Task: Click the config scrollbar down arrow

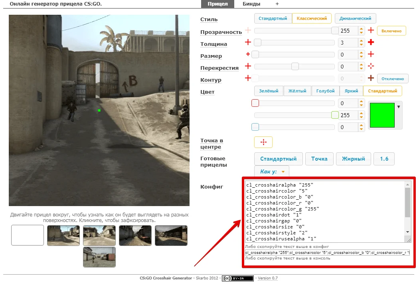Action: [407, 232]
